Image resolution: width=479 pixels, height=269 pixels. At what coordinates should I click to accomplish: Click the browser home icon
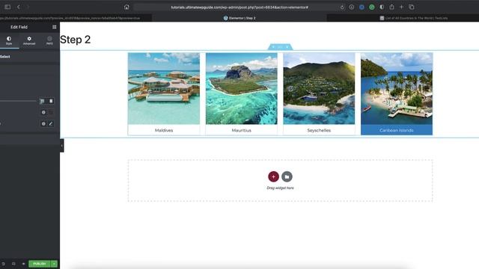(x=126, y=7)
